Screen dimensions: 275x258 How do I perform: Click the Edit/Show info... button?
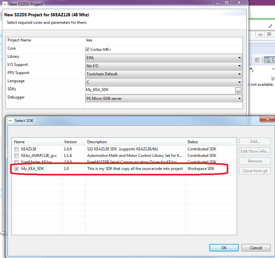click(x=255, y=151)
